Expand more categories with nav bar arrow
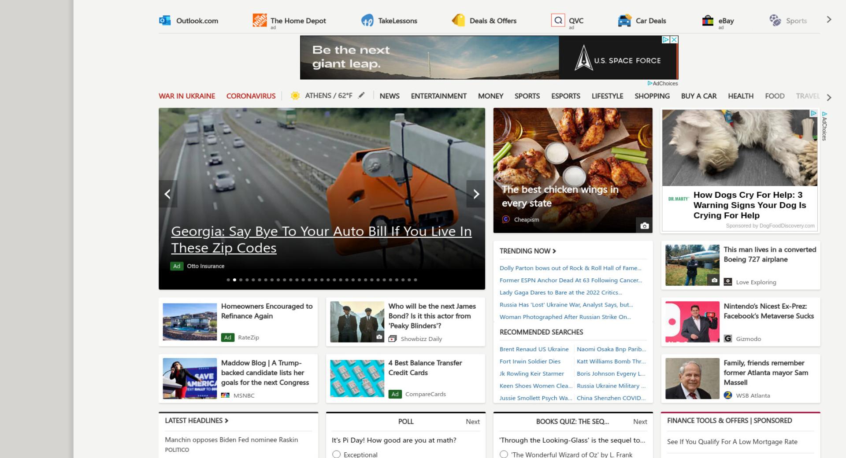 click(x=829, y=97)
